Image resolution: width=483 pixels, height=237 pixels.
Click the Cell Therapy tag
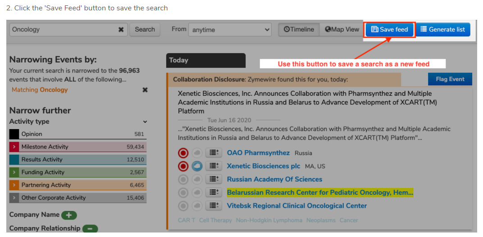point(215,220)
